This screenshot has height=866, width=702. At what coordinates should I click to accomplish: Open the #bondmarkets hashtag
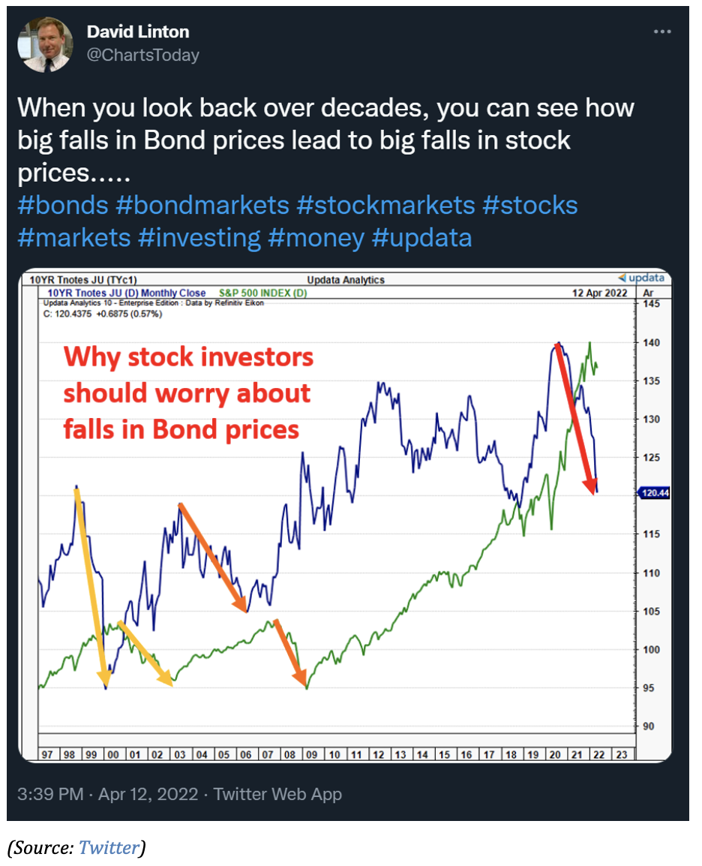pos(202,205)
